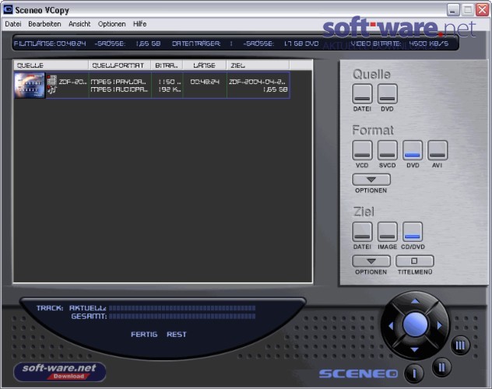Select DATEI as source under Quelle
The width and height of the screenshot is (492, 389).
click(362, 93)
